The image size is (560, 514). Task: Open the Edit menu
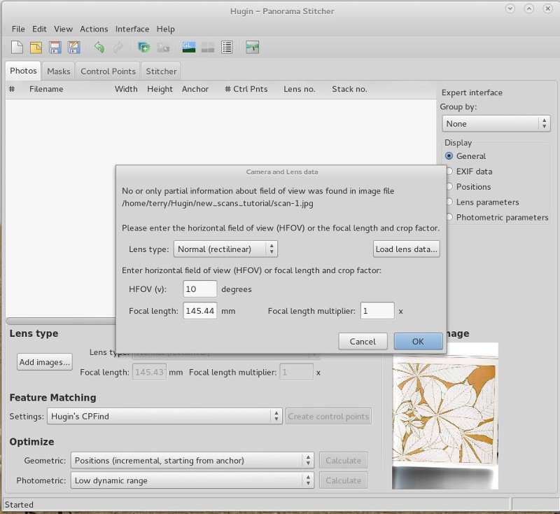point(39,29)
